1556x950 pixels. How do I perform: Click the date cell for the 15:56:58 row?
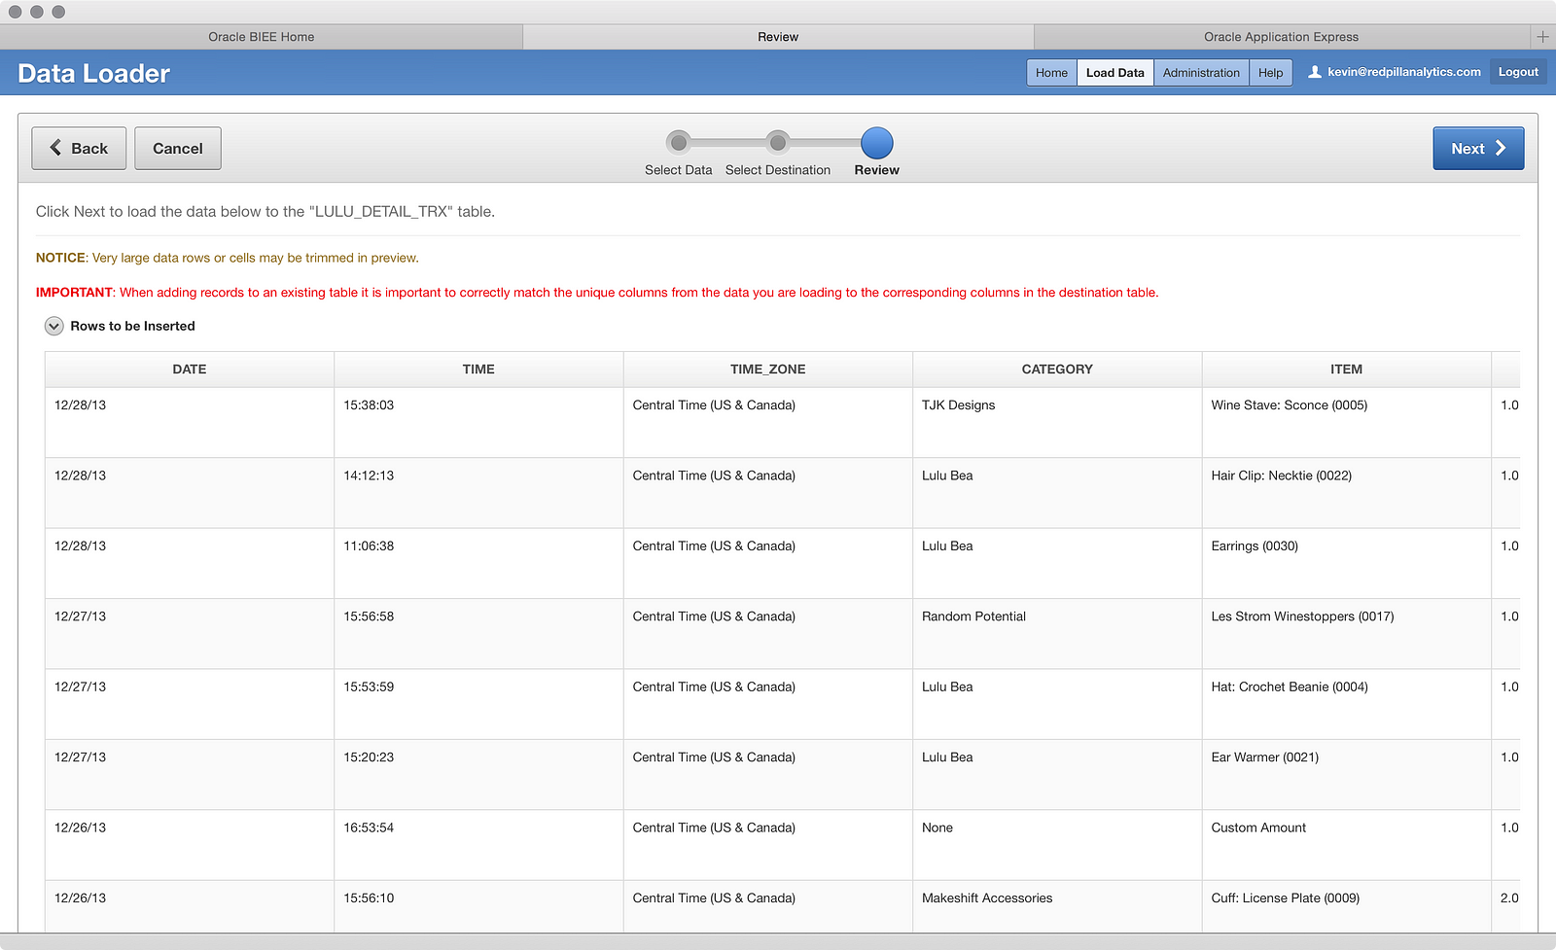190,634
